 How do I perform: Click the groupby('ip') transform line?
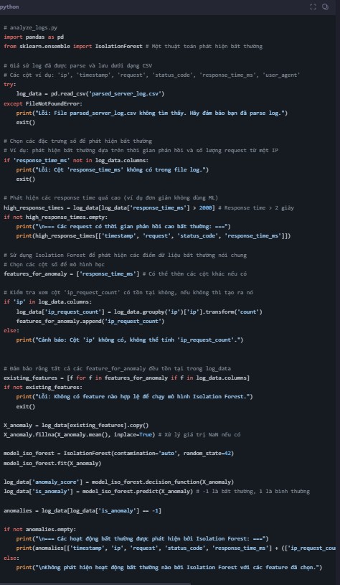coord(139,312)
